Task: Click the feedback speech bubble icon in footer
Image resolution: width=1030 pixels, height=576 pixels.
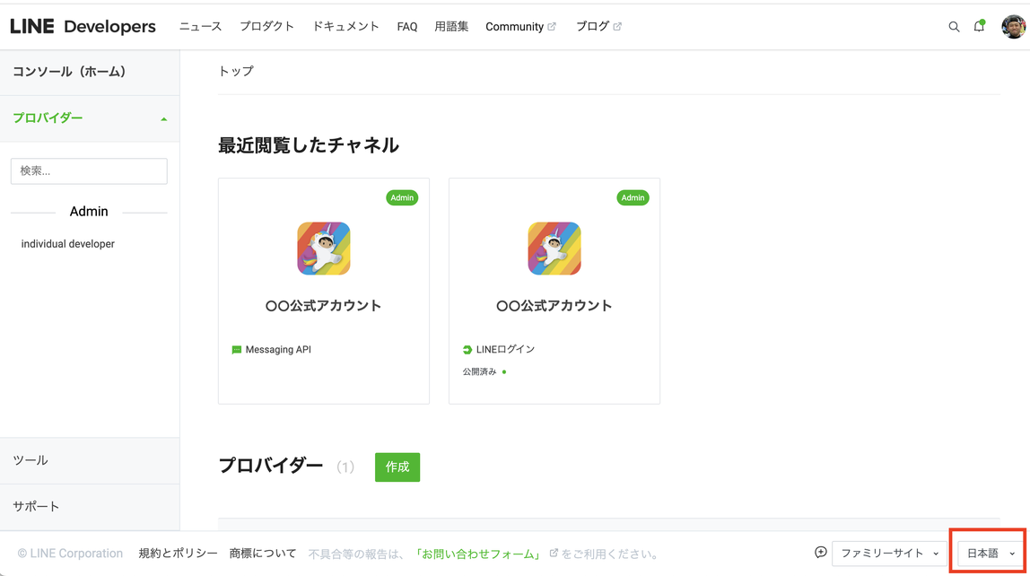Action: tap(820, 553)
